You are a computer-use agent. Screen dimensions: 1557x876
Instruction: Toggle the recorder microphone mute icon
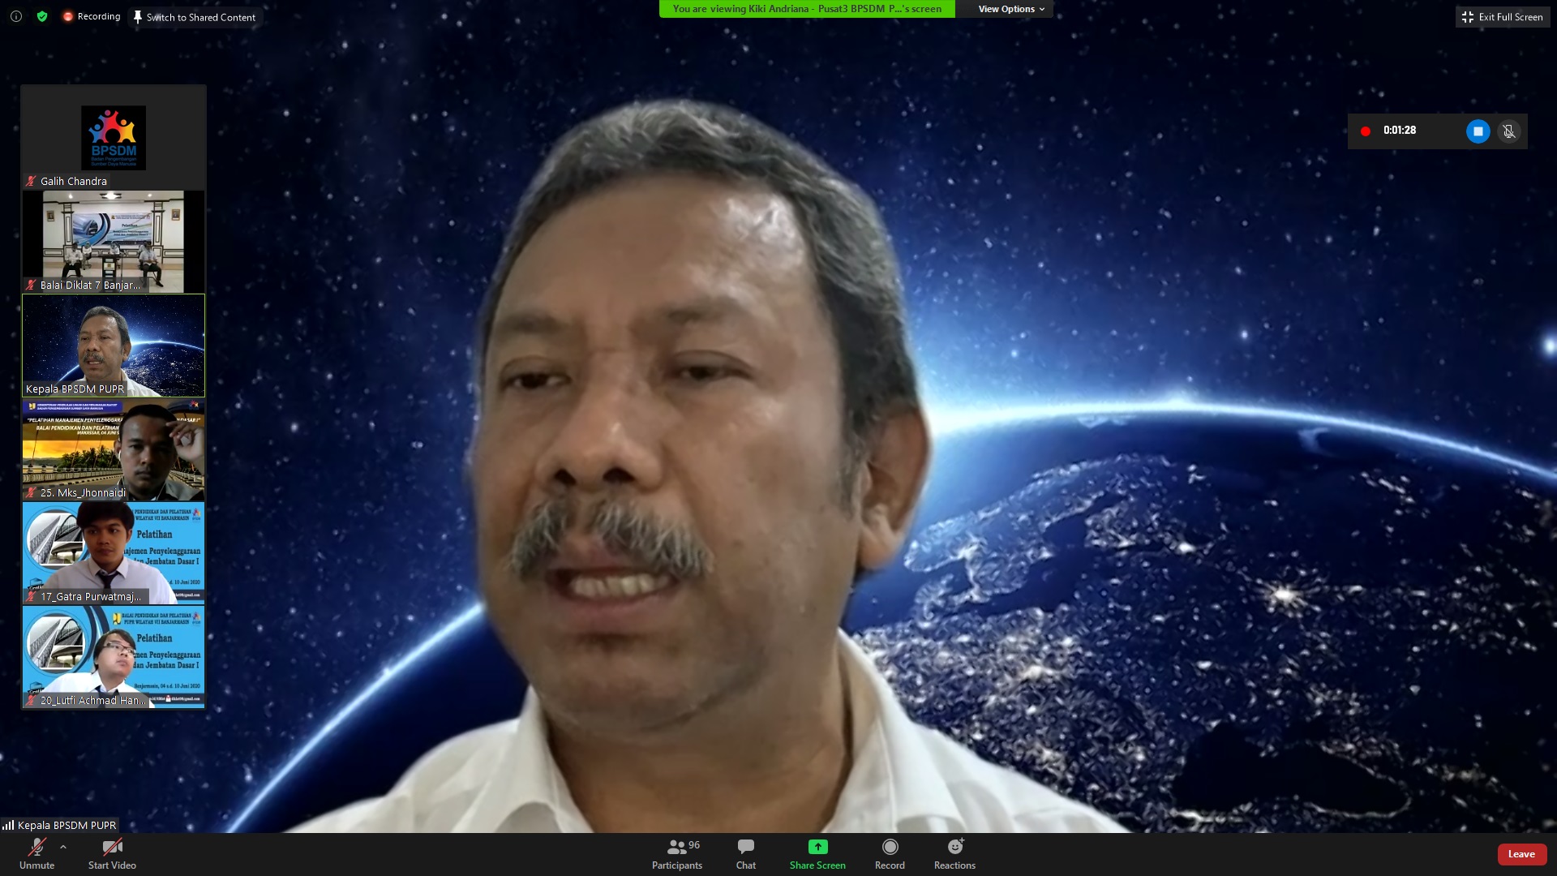(x=1508, y=131)
